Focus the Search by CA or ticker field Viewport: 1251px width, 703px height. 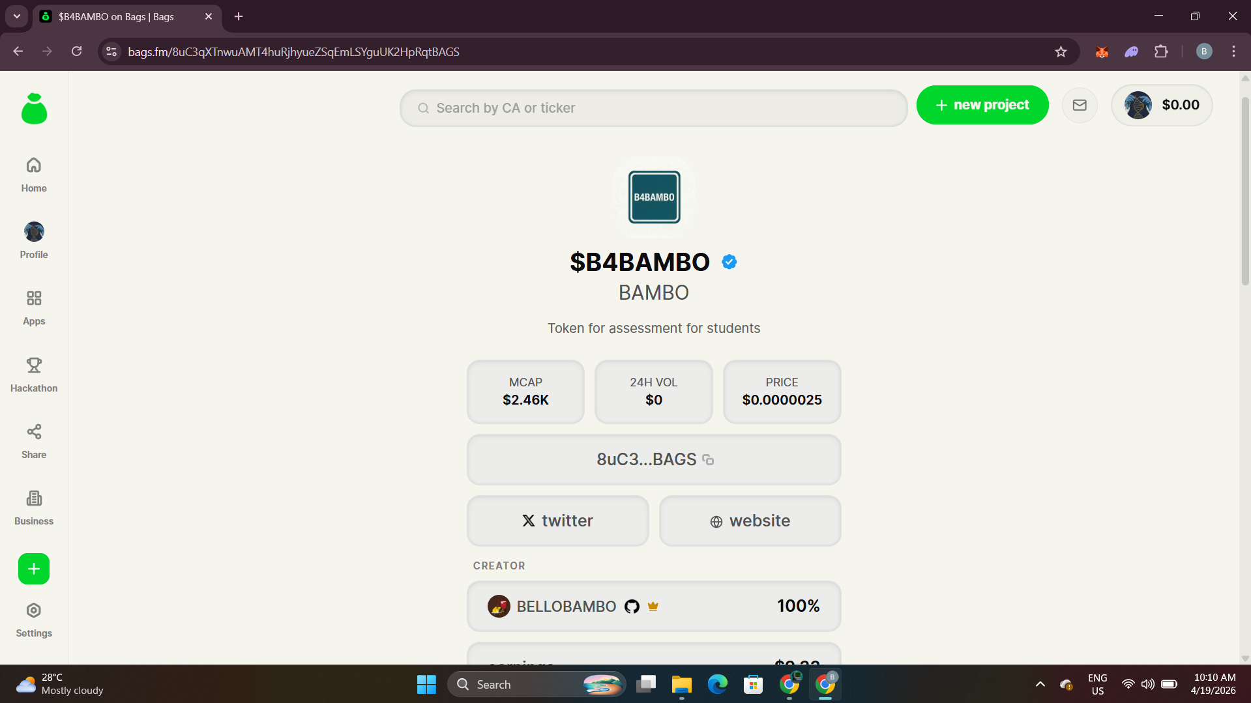[x=653, y=108]
